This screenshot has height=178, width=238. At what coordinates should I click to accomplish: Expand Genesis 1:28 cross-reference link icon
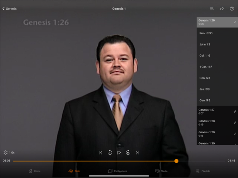coord(235,123)
